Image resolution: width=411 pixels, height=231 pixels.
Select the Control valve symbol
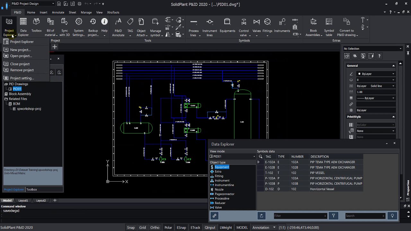pos(244,27)
